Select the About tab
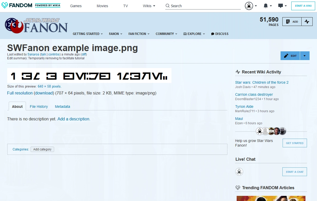The height and width of the screenshot is (201, 317). [x=17, y=106]
